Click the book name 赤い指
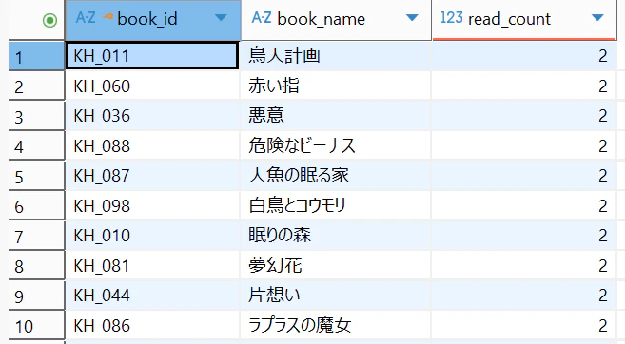The height and width of the screenshot is (344, 625). 274,86
